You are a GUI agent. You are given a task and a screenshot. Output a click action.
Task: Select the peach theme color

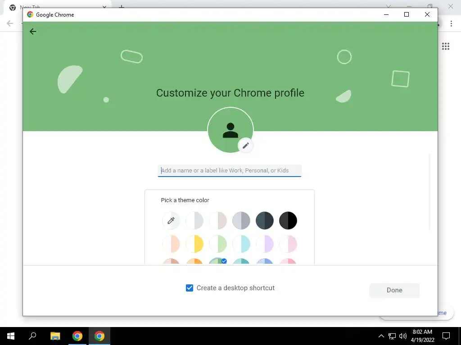tap(171, 244)
